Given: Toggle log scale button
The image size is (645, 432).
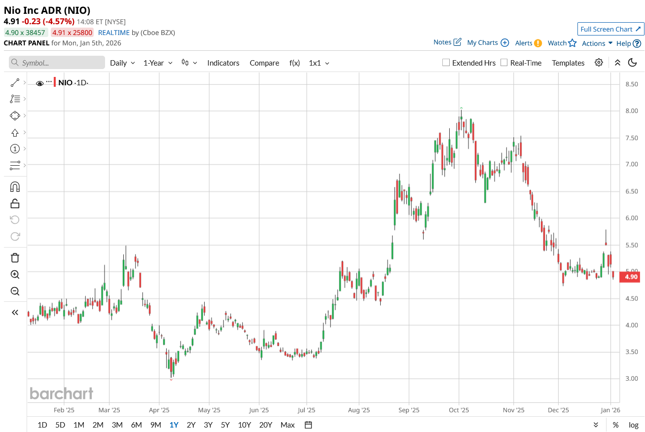Looking at the screenshot, I should click(x=634, y=425).
